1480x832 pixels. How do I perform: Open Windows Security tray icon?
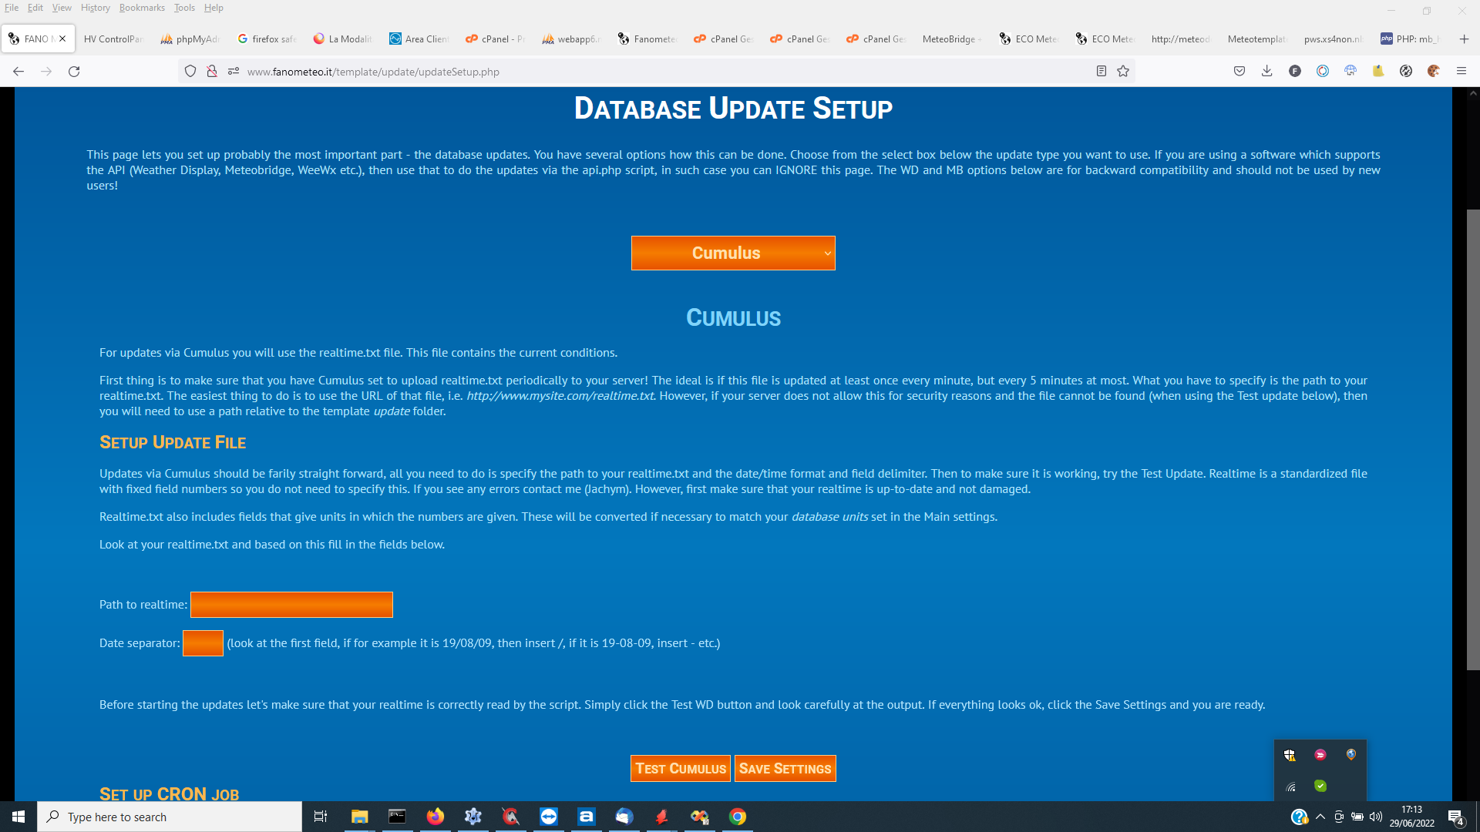coord(1290,755)
